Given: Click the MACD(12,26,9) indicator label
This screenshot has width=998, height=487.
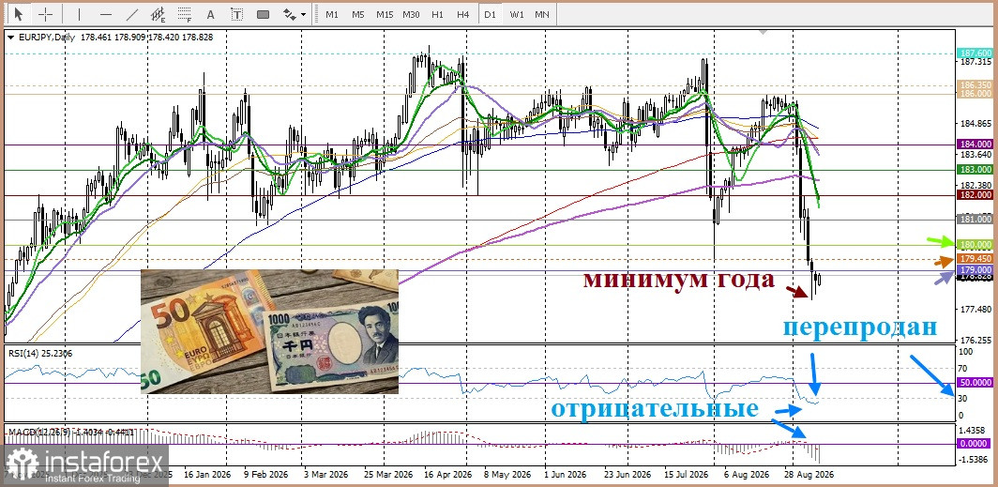Looking at the screenshot, I should pos(70,433).
